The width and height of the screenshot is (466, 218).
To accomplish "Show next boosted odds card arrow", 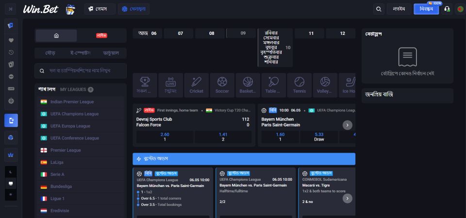I will pyautogui.click(x=348, y=198).
